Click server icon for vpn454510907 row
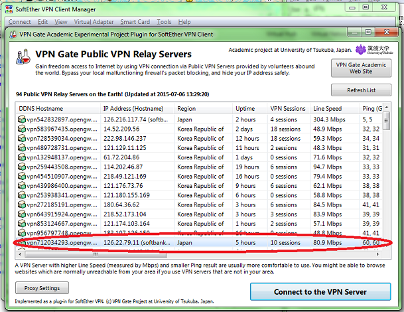 22,177
